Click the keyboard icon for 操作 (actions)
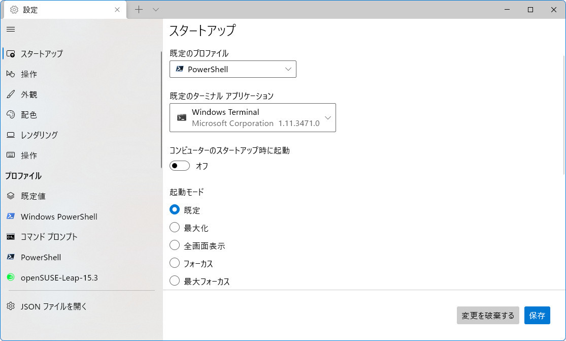 point(11,155)
